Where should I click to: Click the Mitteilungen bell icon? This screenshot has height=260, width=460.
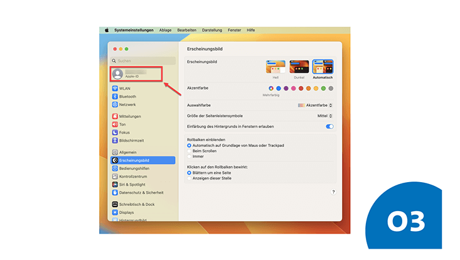[115, 116]
